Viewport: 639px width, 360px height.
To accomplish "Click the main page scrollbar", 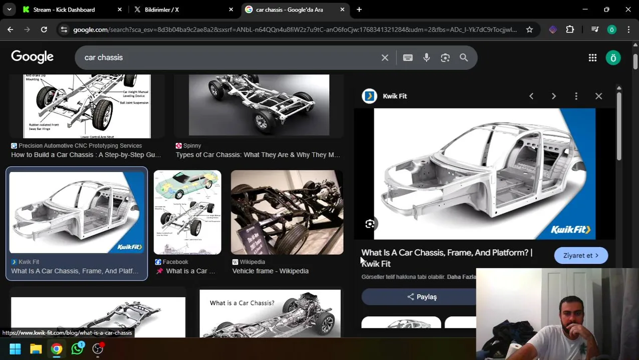I will [x=635, y=61].
